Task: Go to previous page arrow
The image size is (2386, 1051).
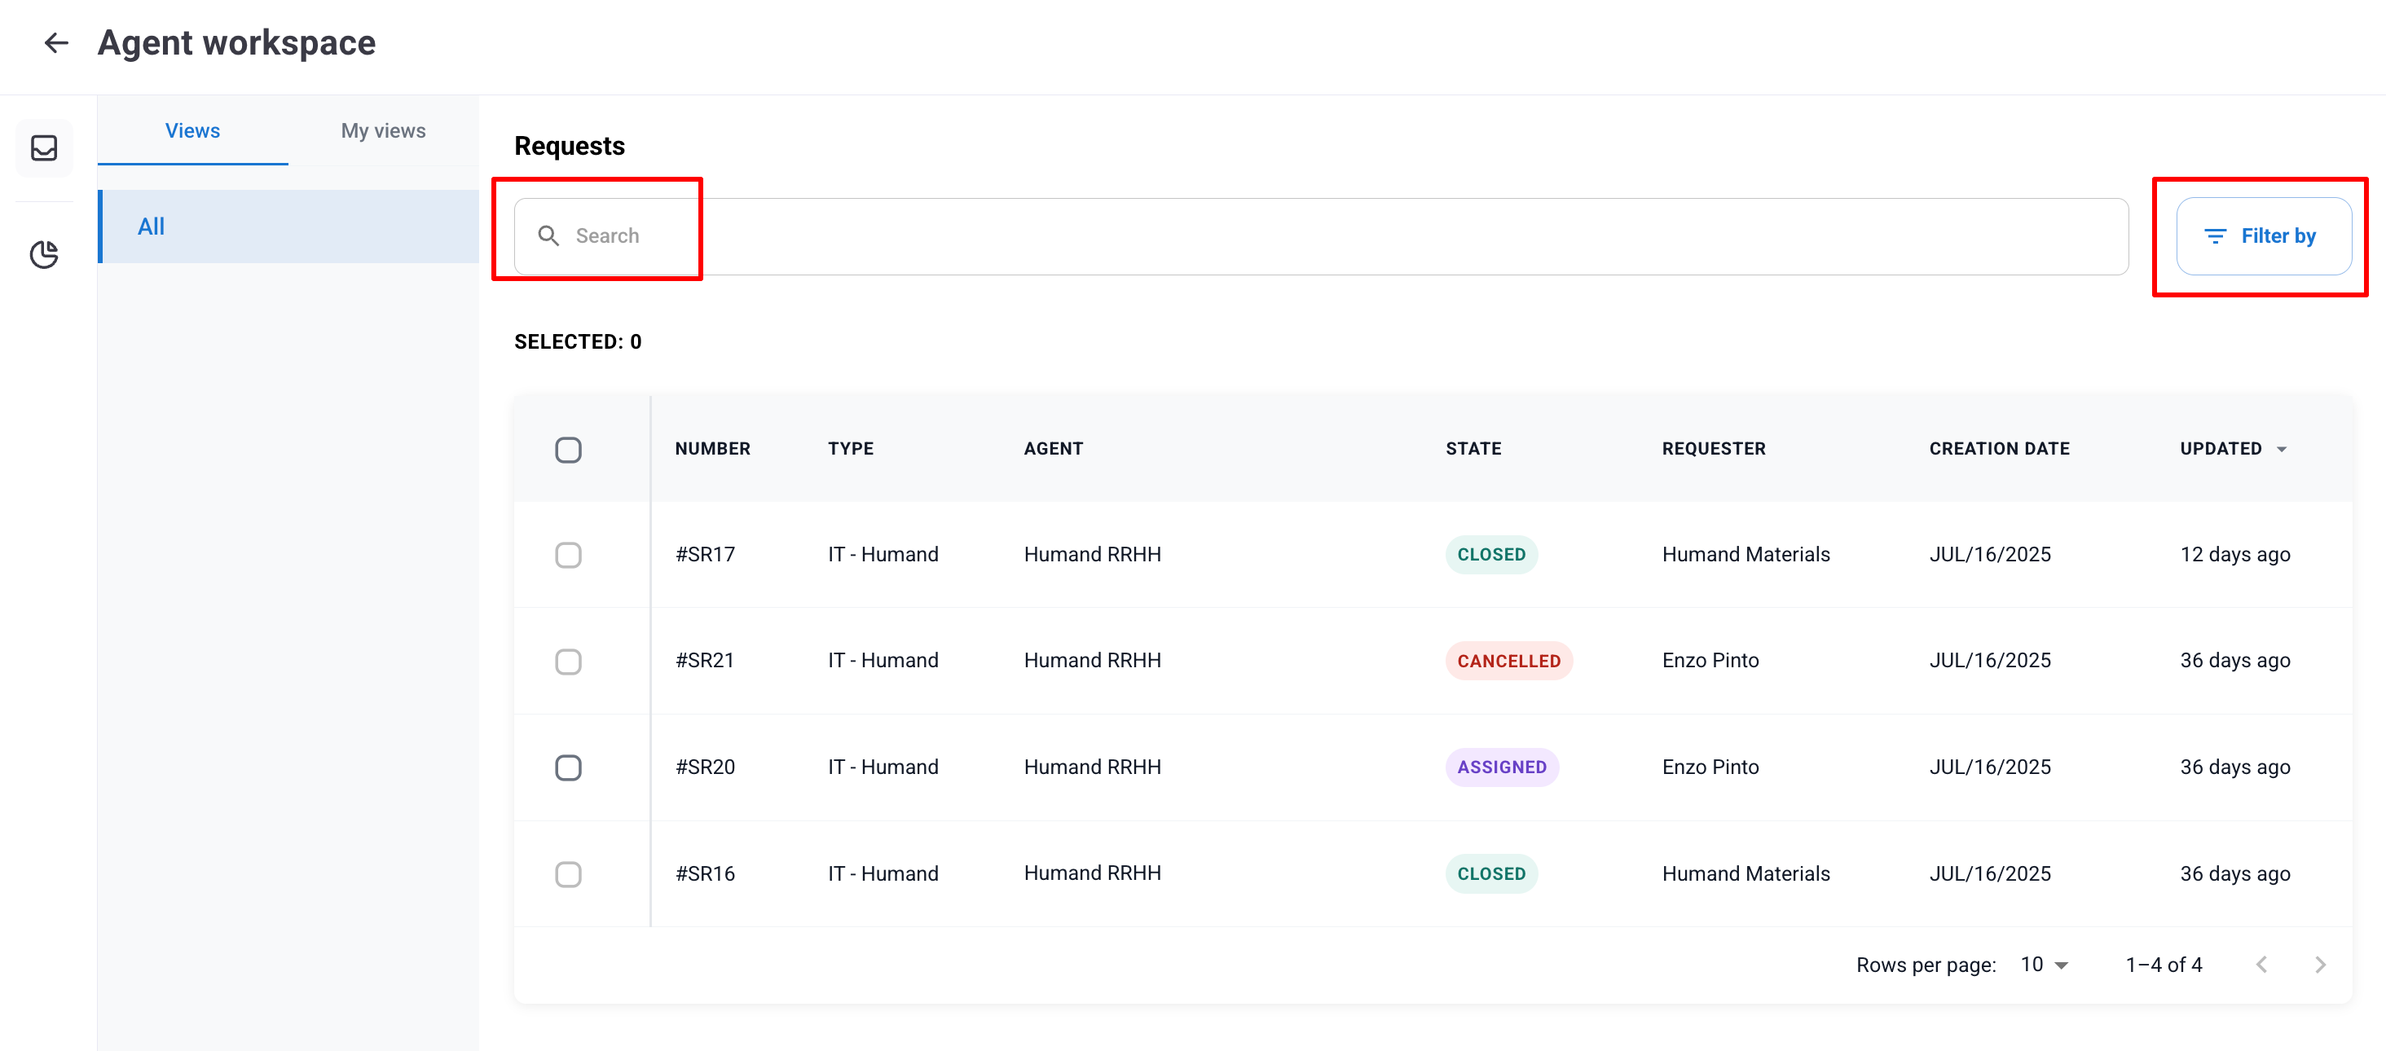Action: [x=2261, y=965]
